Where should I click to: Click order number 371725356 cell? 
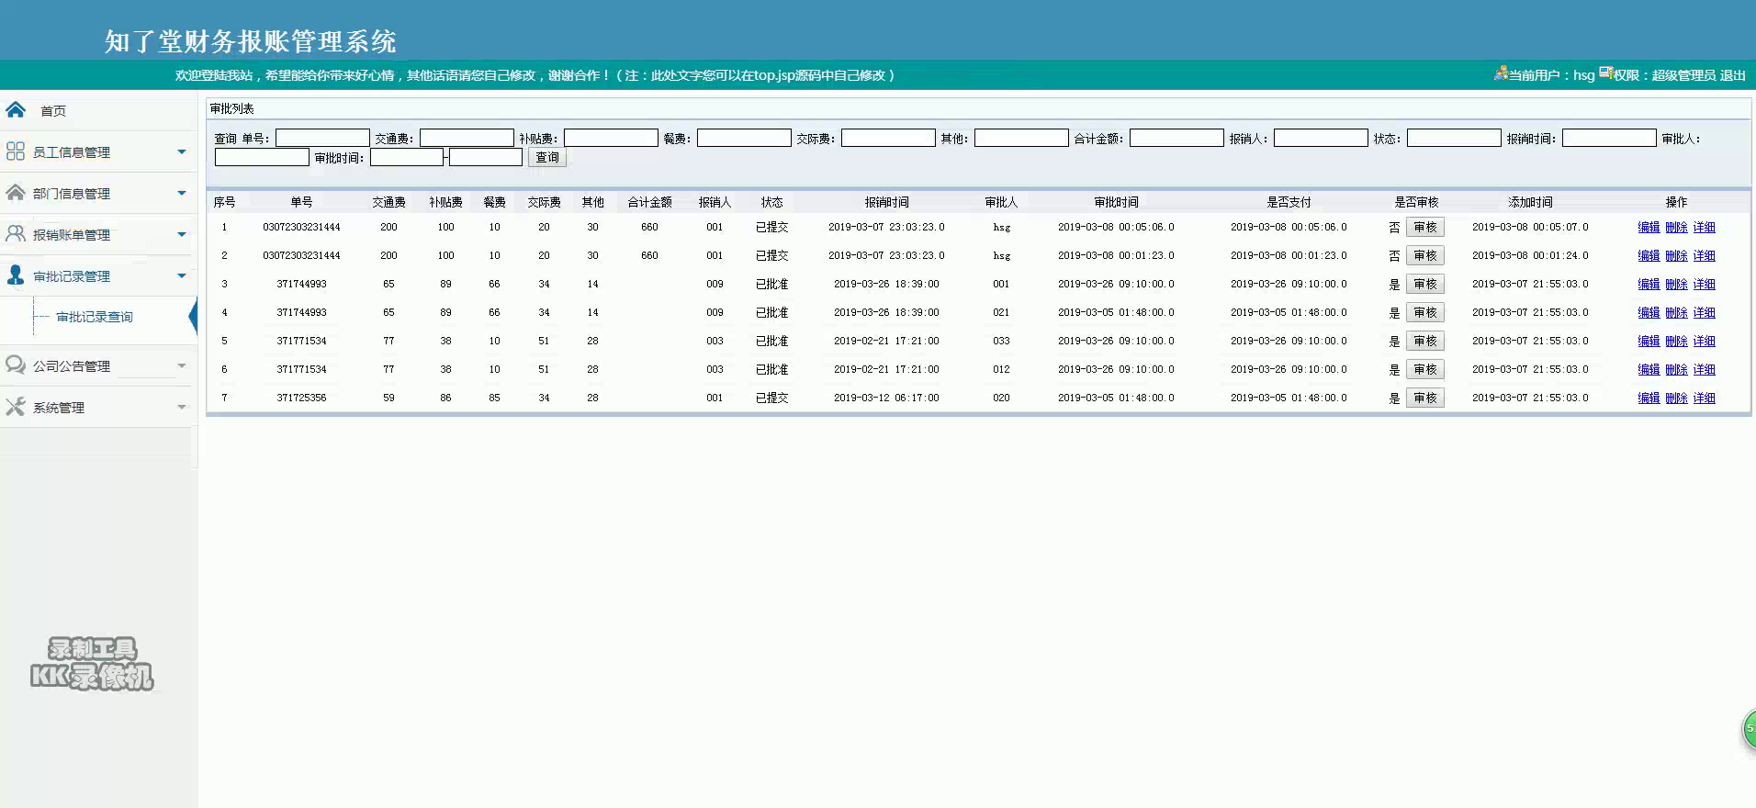tap(301, 398)
